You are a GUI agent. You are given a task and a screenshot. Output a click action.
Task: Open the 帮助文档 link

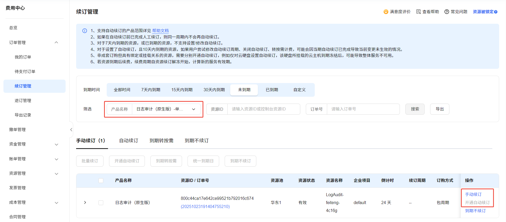point(160,31)
